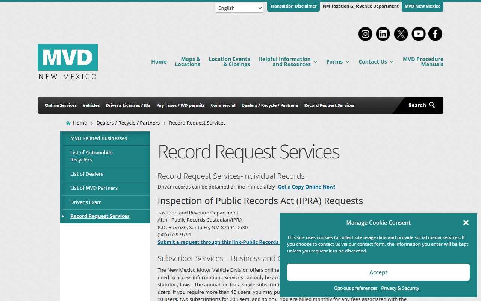Open List of Automobile Recyclers sidebar item
The image size is (481, 301).
[x=105, y=156]
